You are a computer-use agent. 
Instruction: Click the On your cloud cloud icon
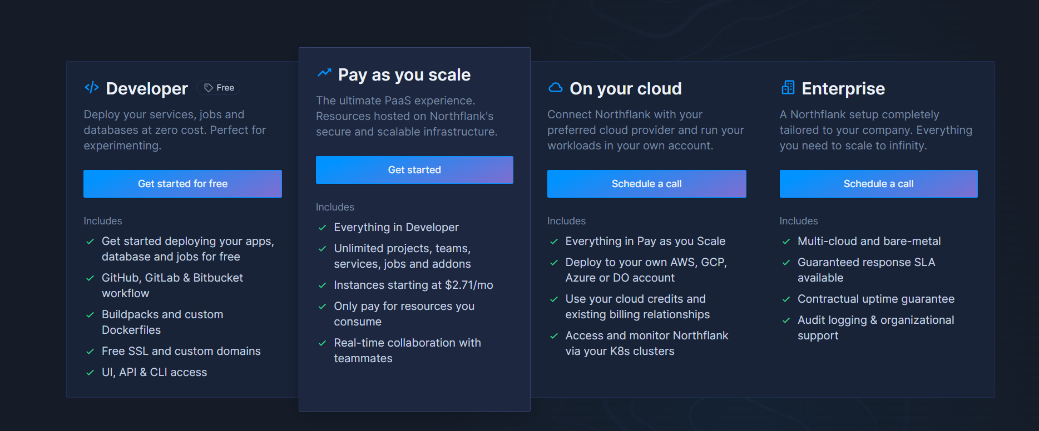click(555, 87)
